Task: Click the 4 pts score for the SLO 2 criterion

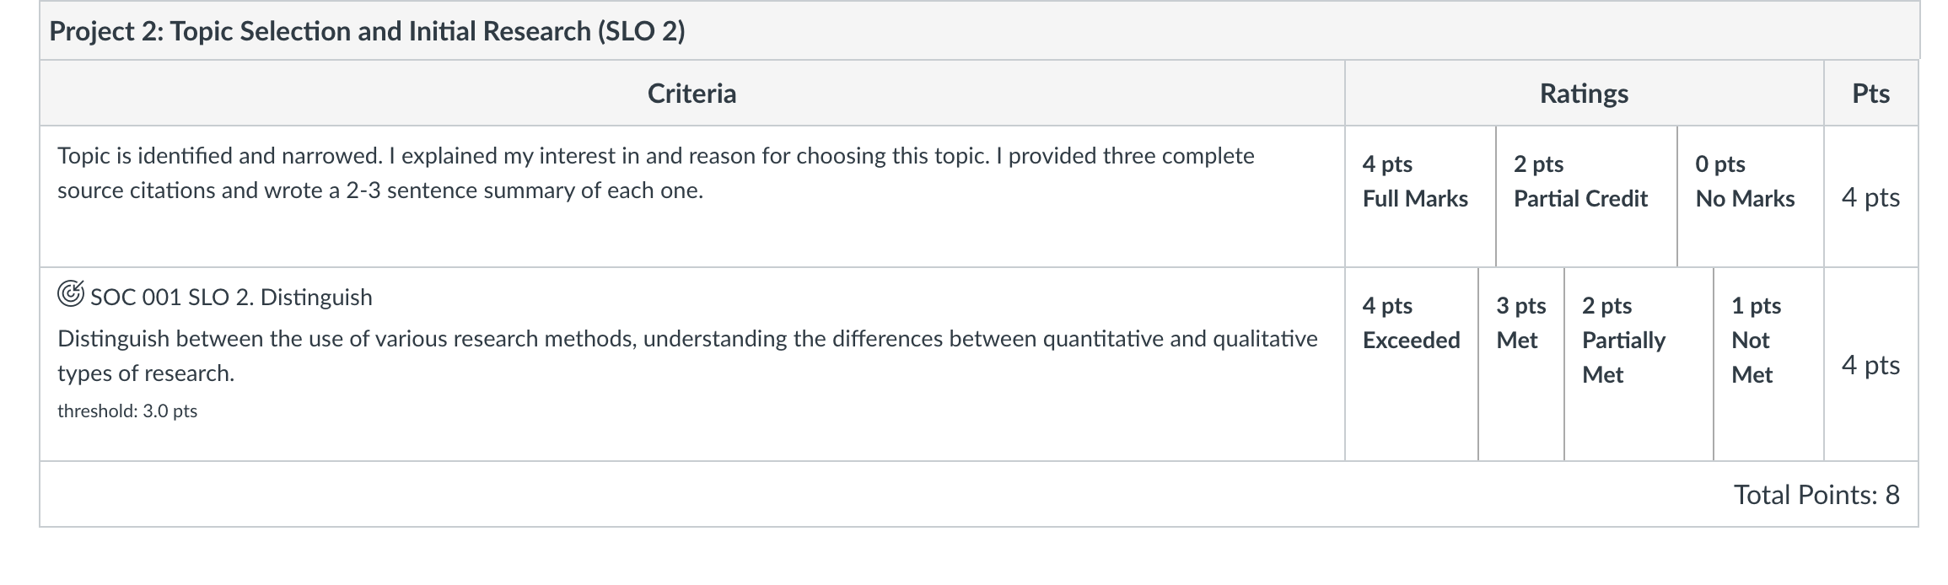Action: point(1870,365)
